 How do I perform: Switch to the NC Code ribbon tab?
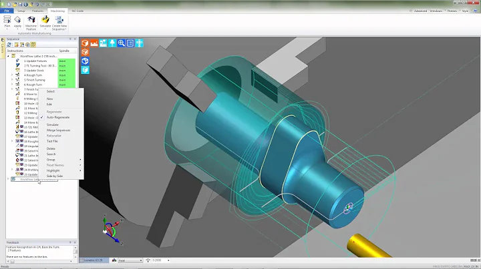tap(77, 11)
